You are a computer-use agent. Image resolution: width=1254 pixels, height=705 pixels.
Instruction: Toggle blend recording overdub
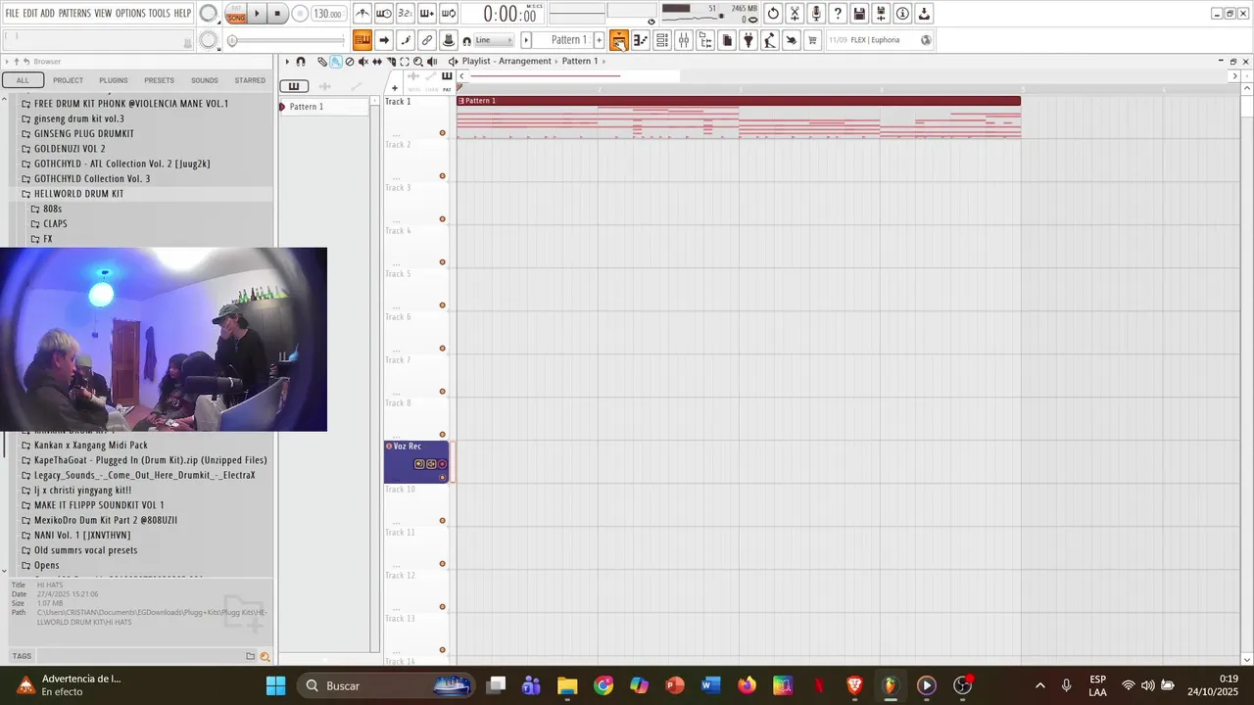pyautogui.click(x=427, y=14)
